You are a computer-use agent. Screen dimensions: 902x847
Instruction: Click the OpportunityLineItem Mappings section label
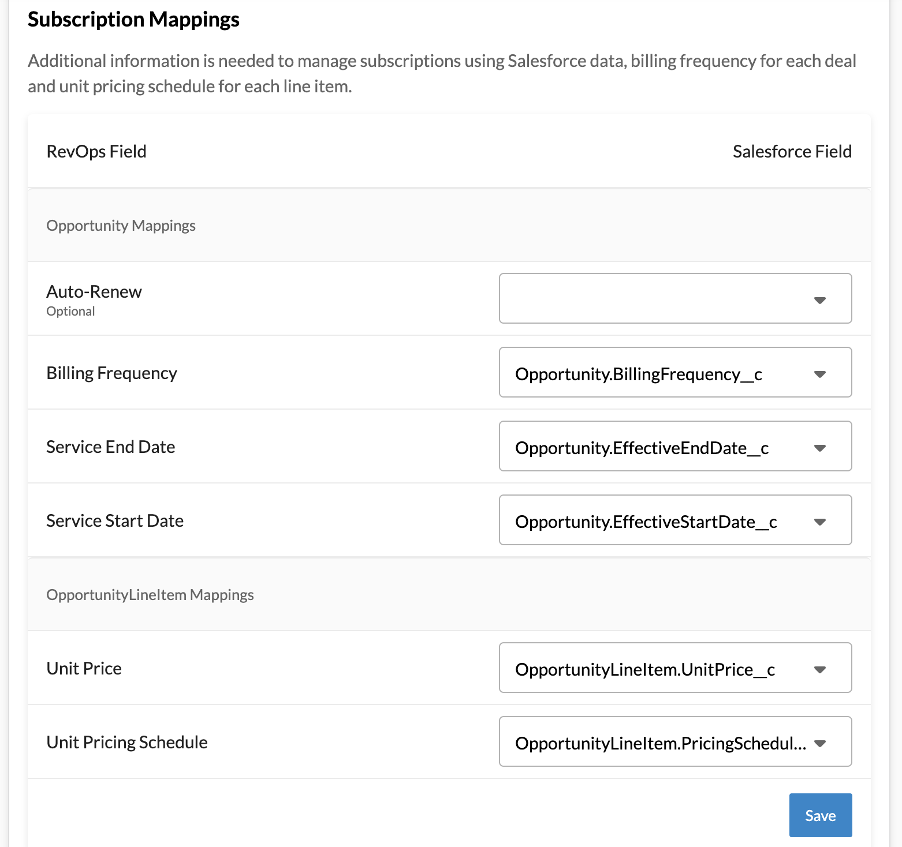point(150,595)
